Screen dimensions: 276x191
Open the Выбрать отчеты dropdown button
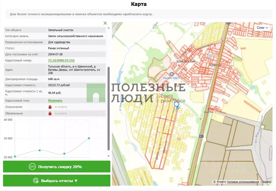click(x=57, y=181)
